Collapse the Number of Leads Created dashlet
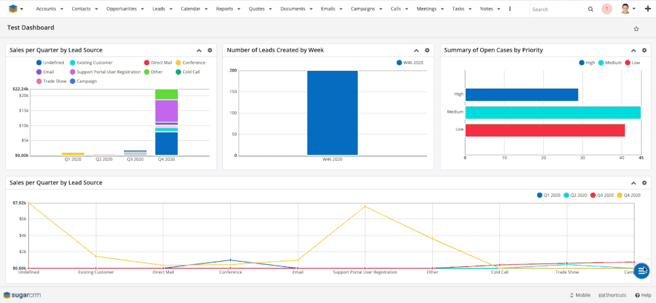The image size is (656, 303). click(x=416, y=51)
